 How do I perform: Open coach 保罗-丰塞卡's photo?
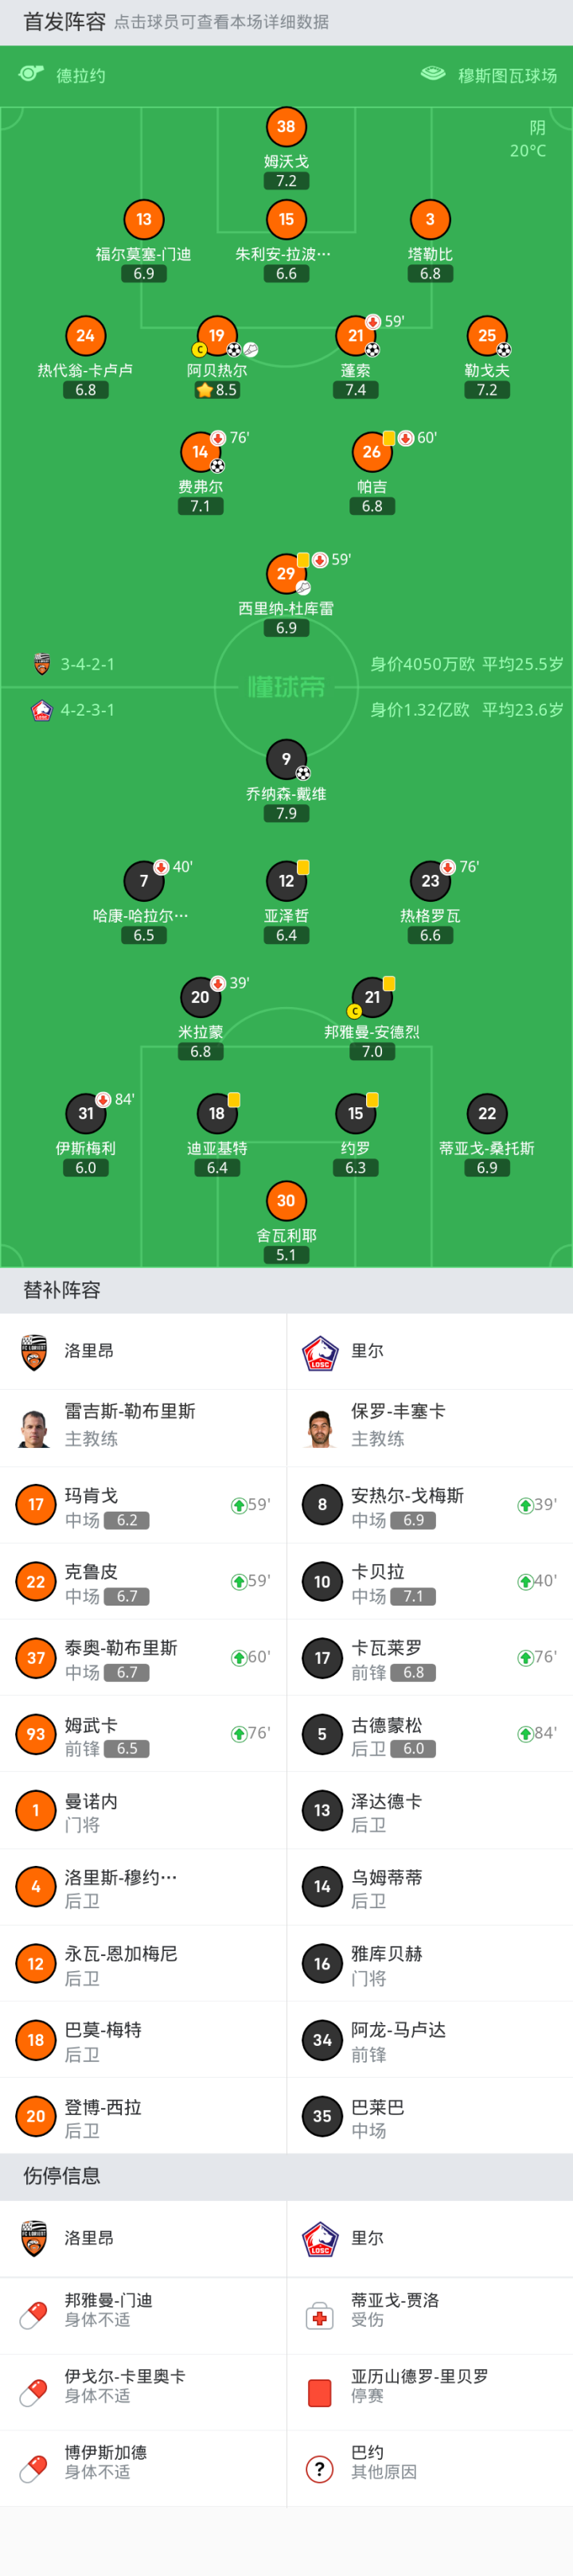(x=320, y=1427)
